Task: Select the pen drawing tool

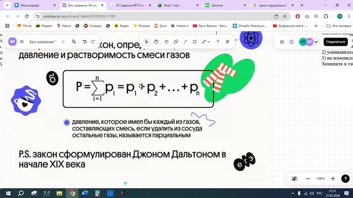Action: [204, 42]
